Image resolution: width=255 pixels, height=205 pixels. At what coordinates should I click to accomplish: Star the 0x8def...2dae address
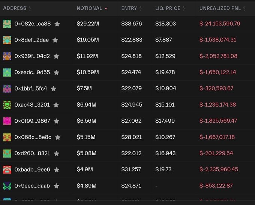coord(55,40)
